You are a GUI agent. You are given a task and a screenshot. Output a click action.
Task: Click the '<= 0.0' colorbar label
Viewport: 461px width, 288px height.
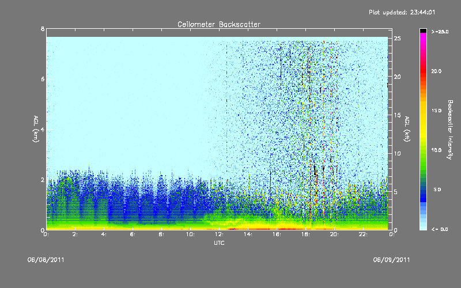(x=440, y=229)
